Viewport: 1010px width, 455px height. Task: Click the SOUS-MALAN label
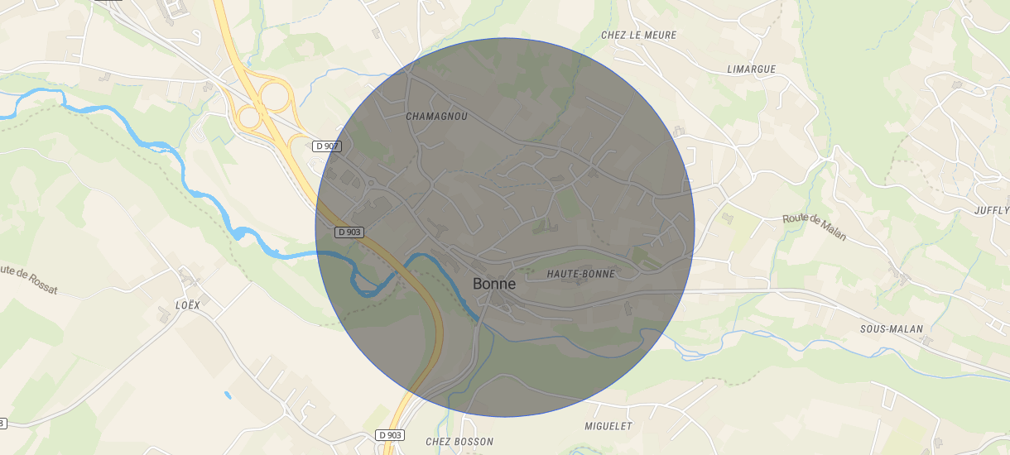pyautogui.click(x=892, y=329)
